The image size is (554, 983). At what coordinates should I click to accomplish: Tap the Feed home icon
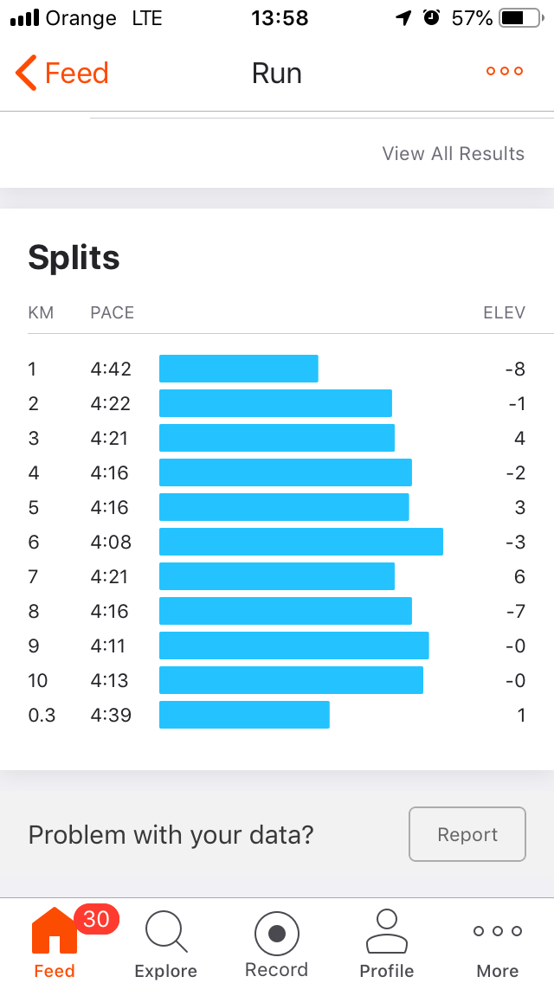[53, 933]
